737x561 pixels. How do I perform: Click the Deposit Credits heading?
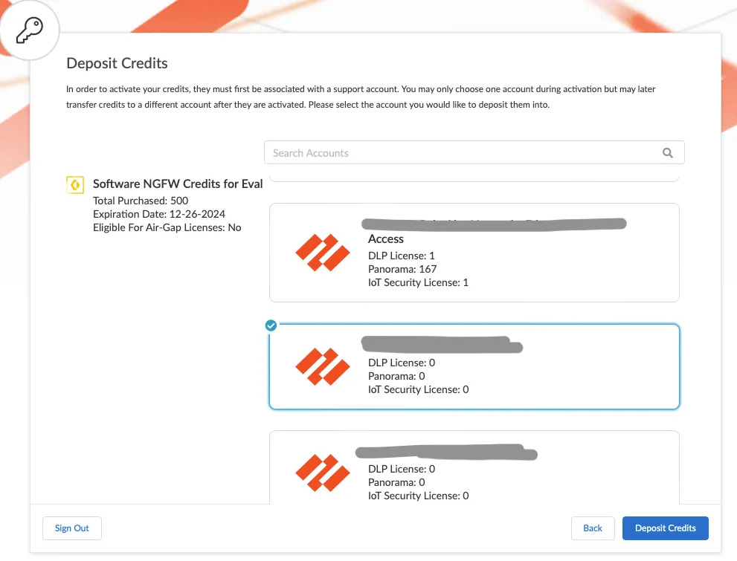click(117, 63)
